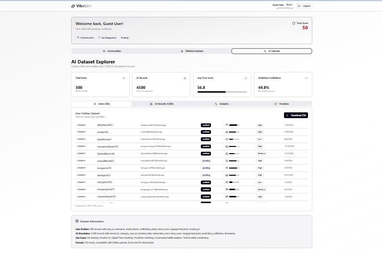Viewport: 382px width, 254px height.
Task: Click the trend icon in Prediction Confidence card
Action: pyautogui.click(x=307, y=78)
